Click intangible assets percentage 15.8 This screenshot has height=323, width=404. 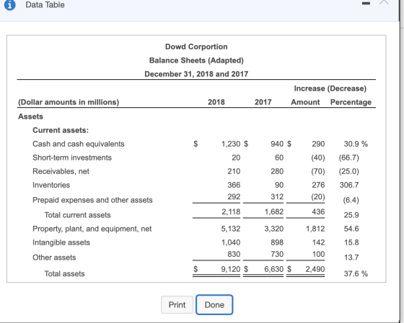(351, 242)
